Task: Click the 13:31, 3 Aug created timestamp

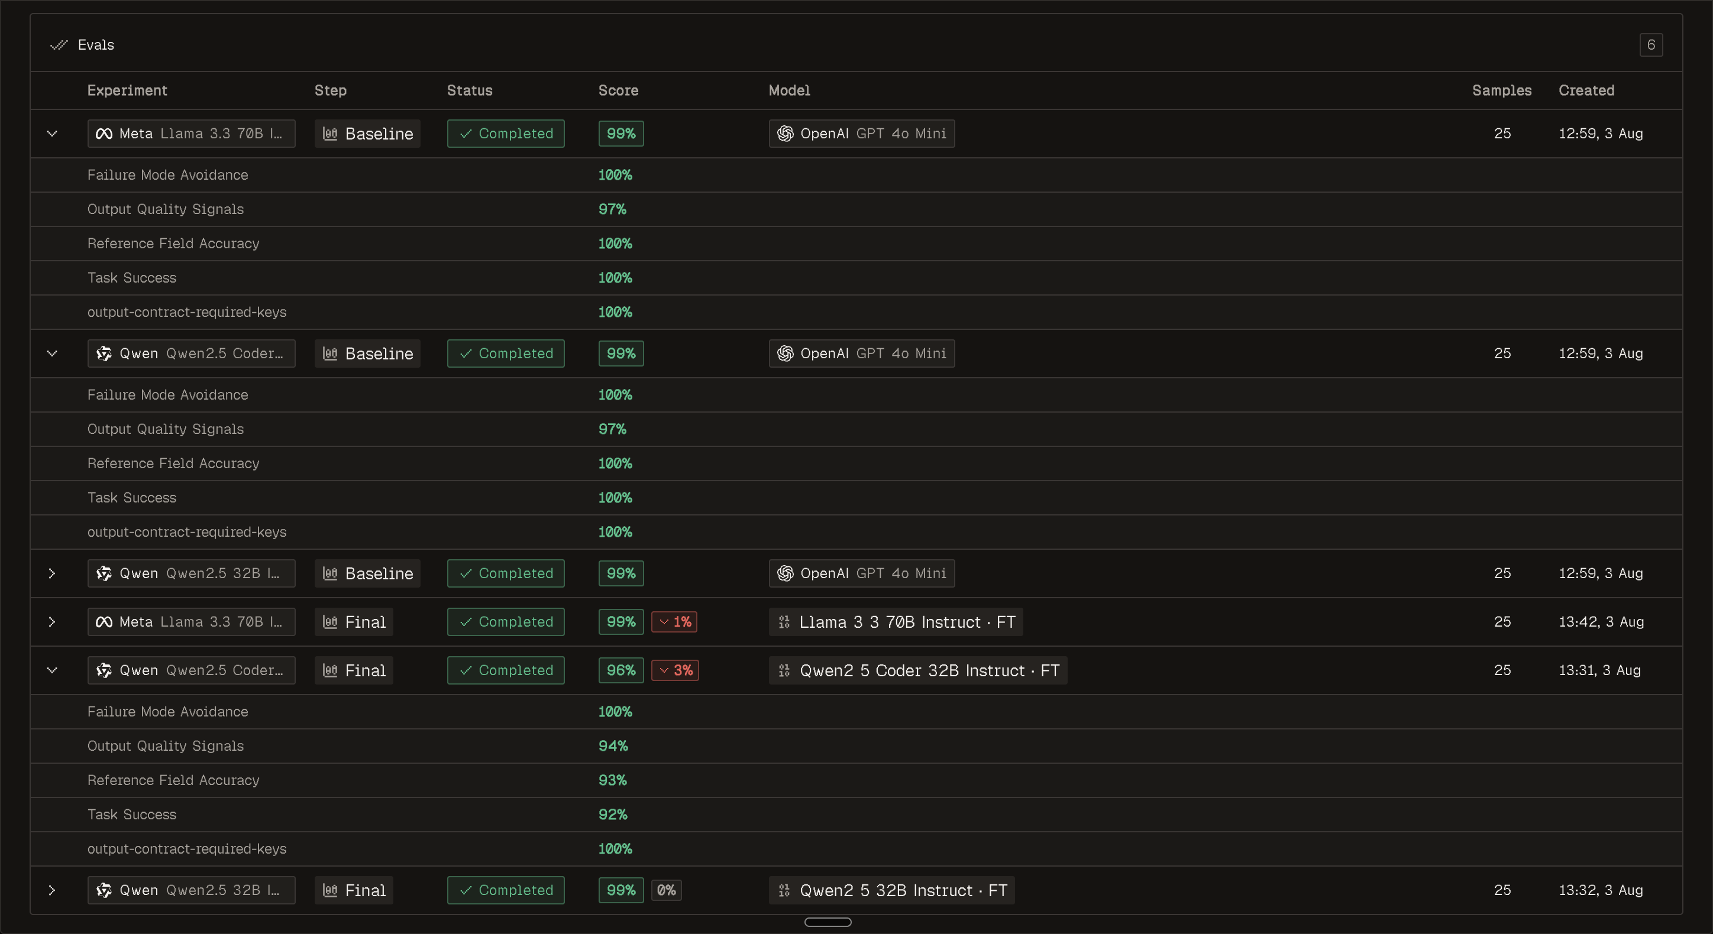Action: click(x=1599, y=671)
